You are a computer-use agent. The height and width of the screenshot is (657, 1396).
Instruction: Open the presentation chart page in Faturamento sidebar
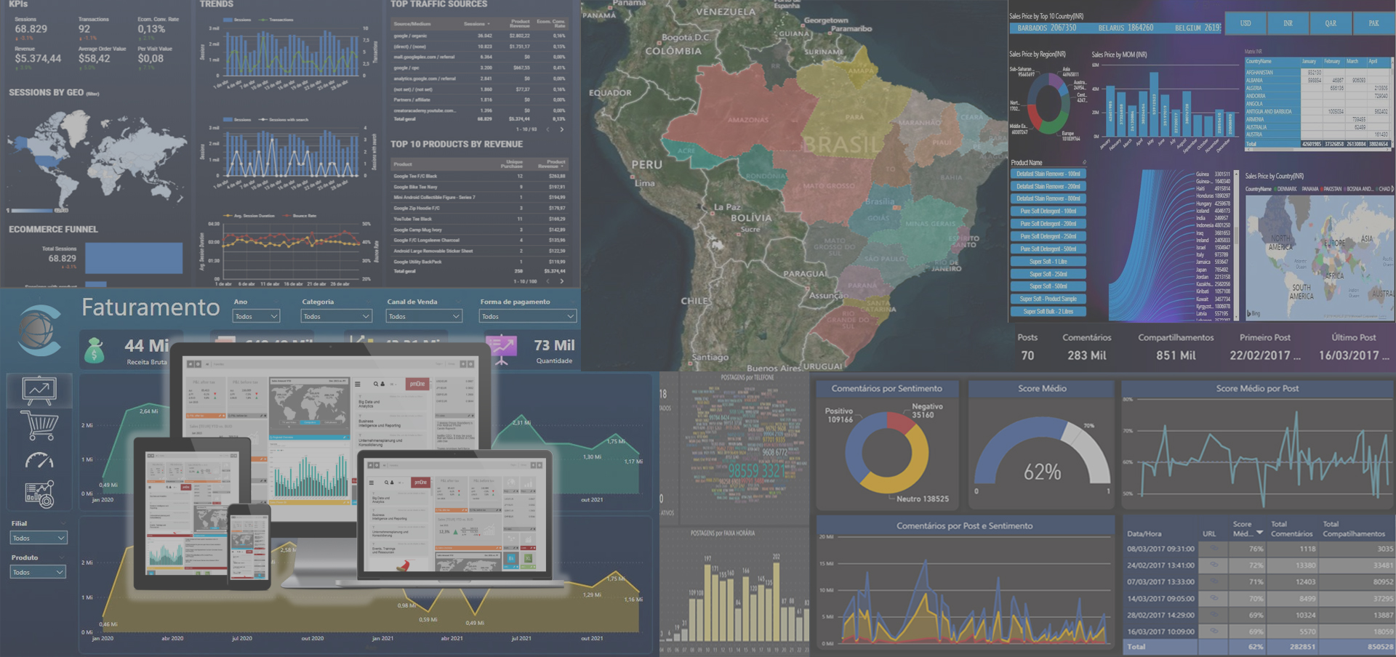click(x=39, y=390)
